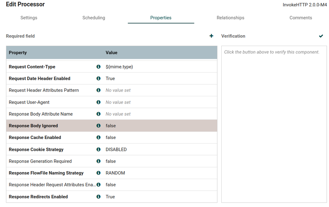Viewport: 329px width, 207px height.
Task: Go to the Relationships tab
Action: click(231, 18)
